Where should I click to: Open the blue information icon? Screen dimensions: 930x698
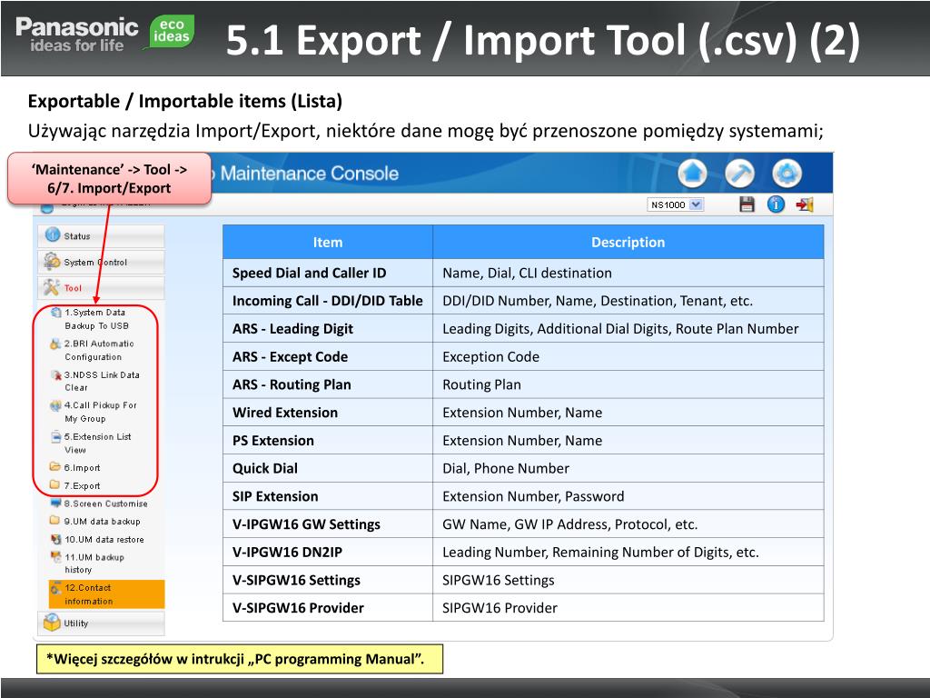click(x=775, y=204)
